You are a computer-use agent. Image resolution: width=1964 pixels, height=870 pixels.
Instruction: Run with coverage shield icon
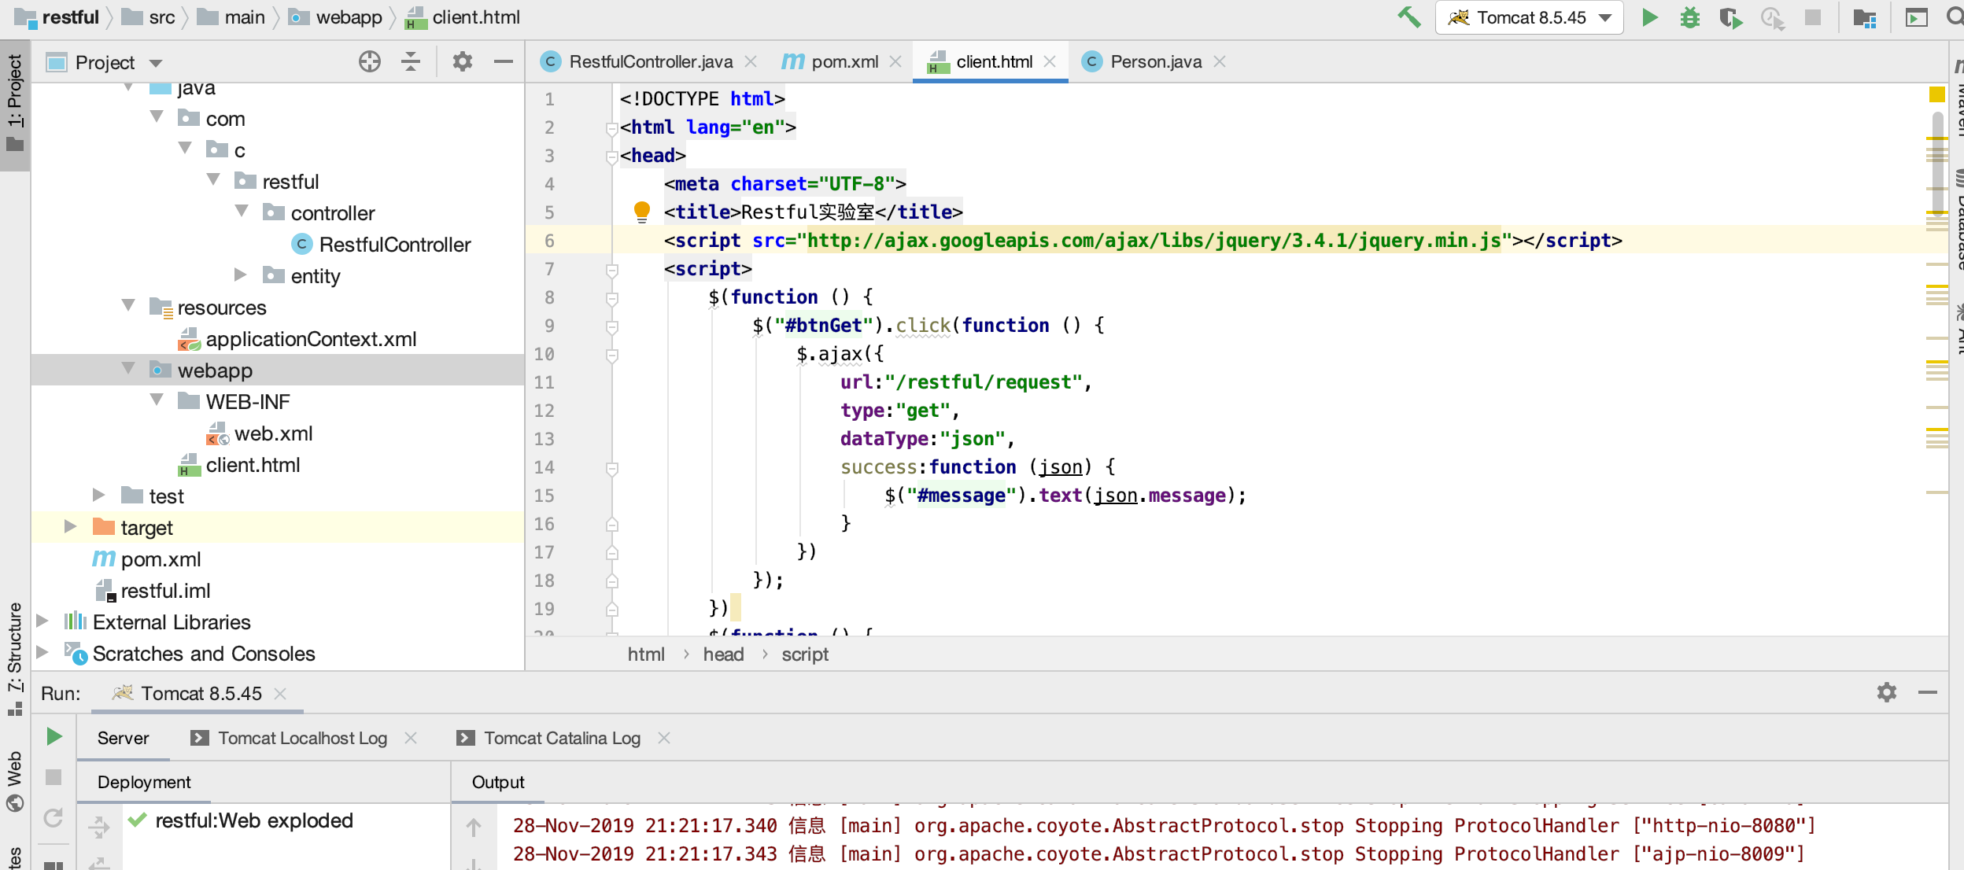coord(1730,17)
